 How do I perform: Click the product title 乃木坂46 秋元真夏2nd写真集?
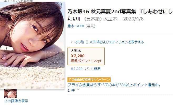point(102,12)
